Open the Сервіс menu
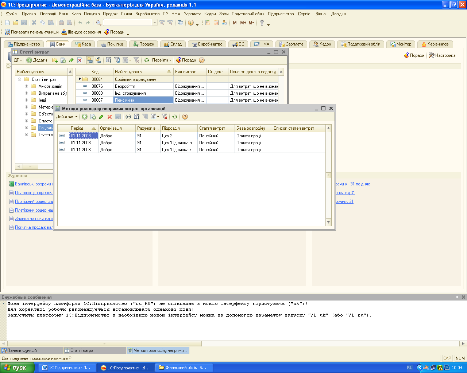Viewport: 467px width, 373px height. click(304, 14)
